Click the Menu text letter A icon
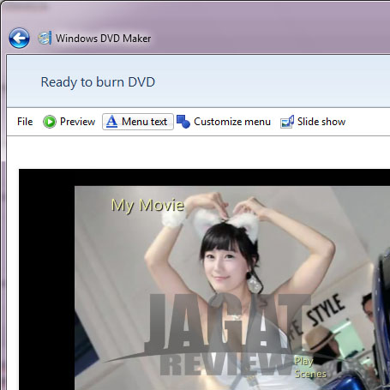 pyautogui.click(x=111, y=122)
